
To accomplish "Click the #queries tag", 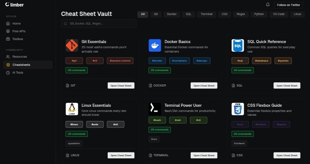I will click(x=283, y=61).
